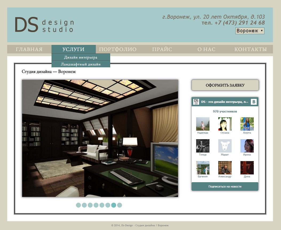Screen dimensions: 281x230
Task: Click the DS design studio logo
Action: click(44, 25)
